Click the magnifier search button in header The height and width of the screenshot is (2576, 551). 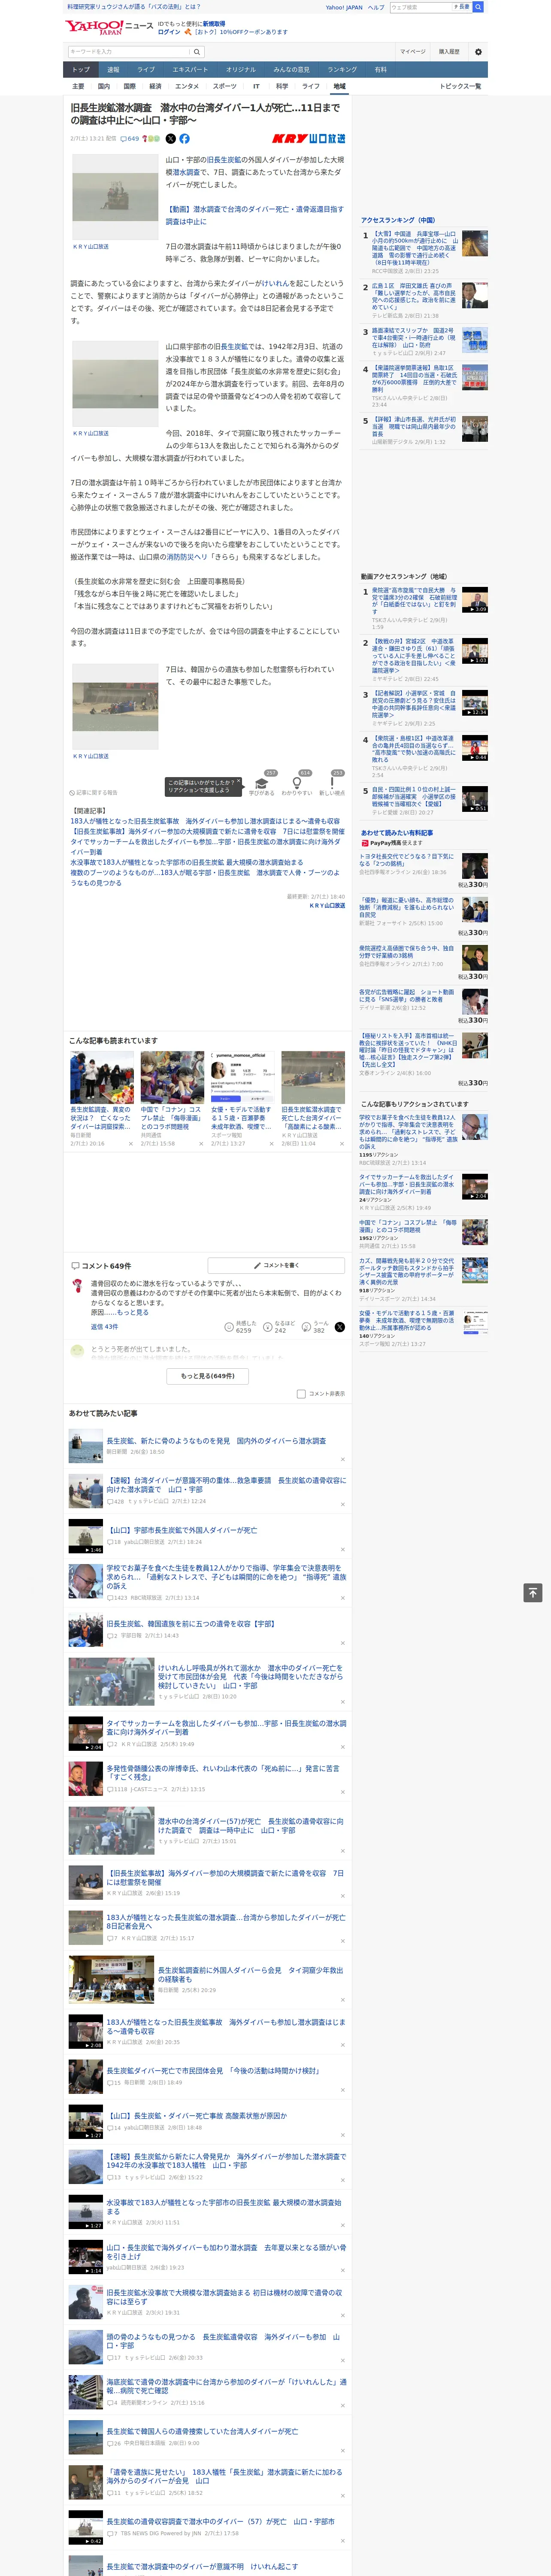point(478,7)
